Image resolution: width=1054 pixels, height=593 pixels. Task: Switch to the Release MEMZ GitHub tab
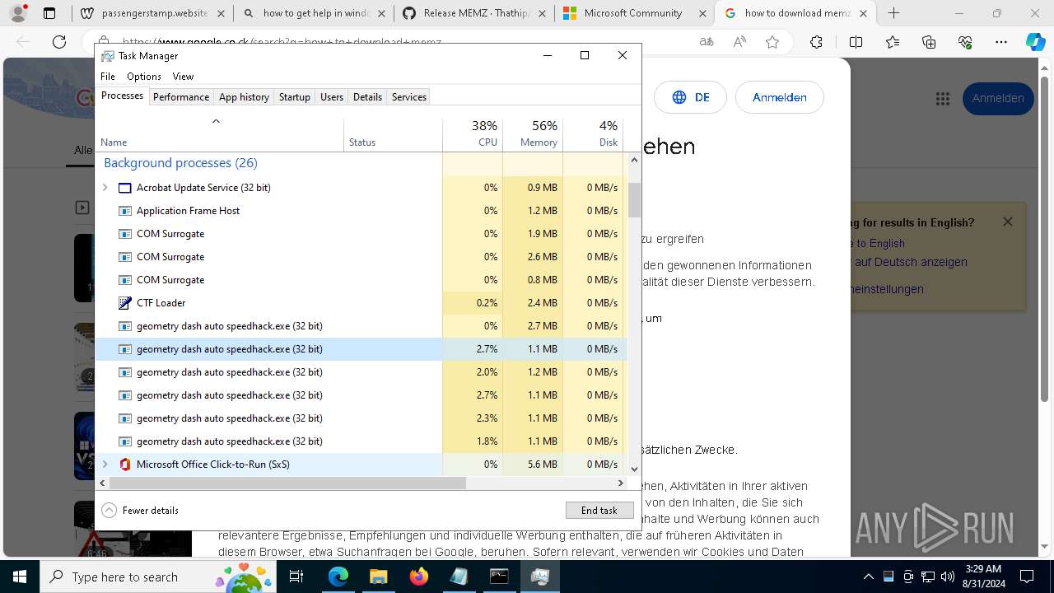[x=473, y=13]
